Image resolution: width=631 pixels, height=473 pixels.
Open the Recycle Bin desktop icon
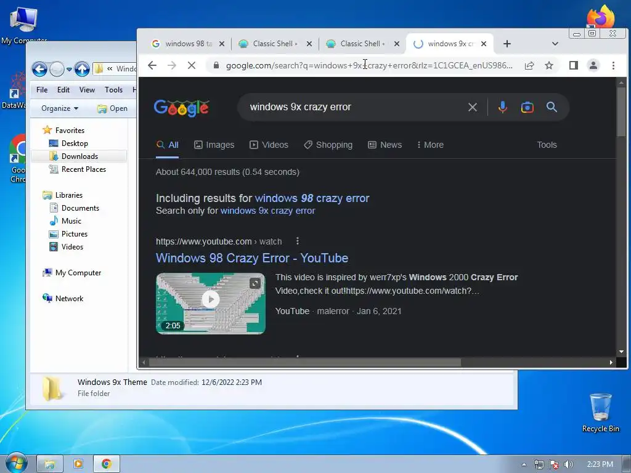[600, 413]
